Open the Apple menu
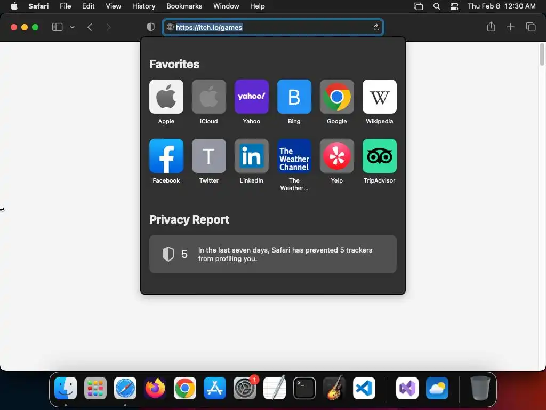The height and width of the screenshot is (410, 546). point(14,6)
